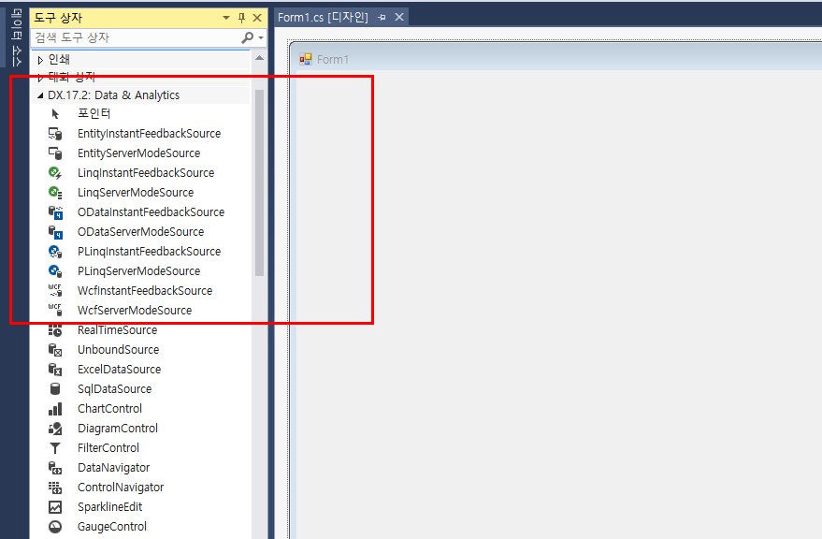Select PLinqServerModeSource text label
The height and width of the screenshot is (539, 822).
coord(139,270)
